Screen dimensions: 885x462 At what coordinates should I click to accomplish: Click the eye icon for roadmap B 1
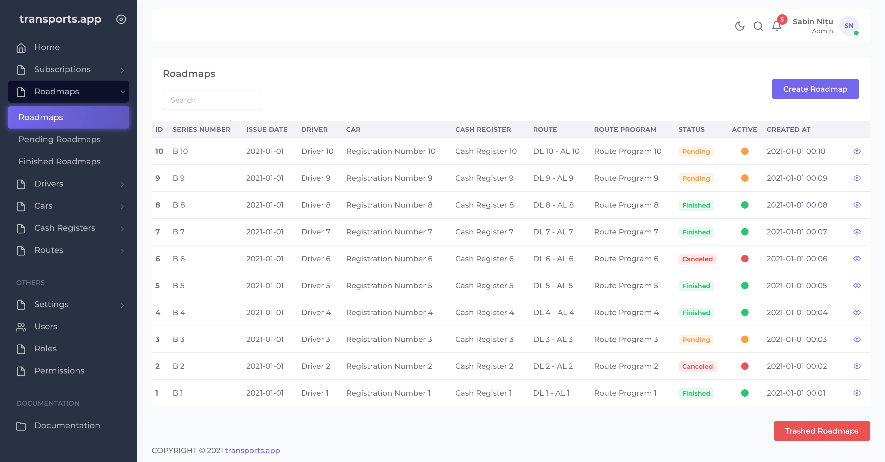click(857, 393)
